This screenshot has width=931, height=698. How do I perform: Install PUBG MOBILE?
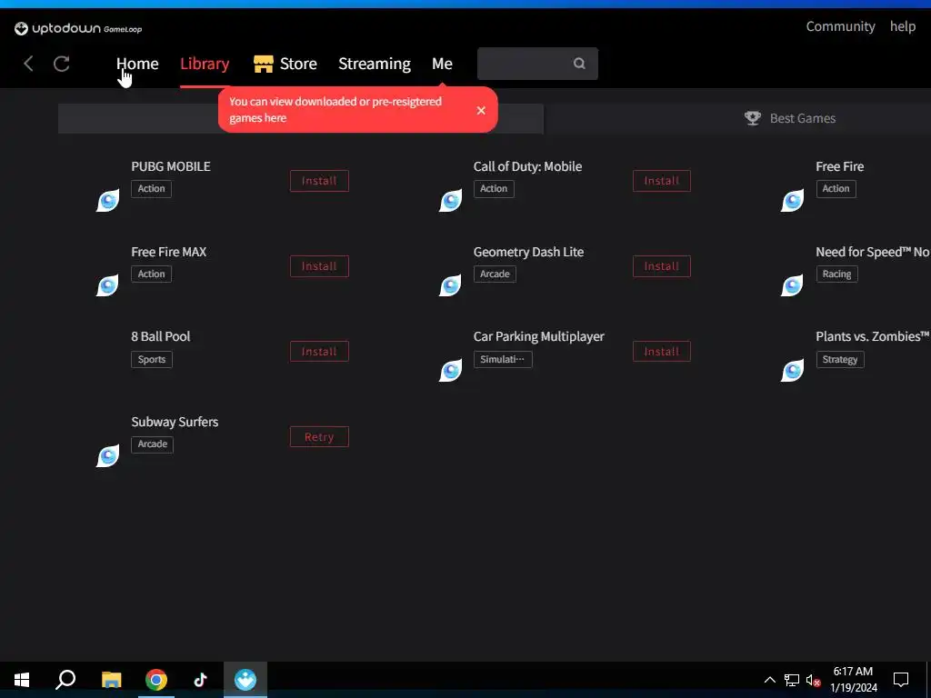click(319, 181)
